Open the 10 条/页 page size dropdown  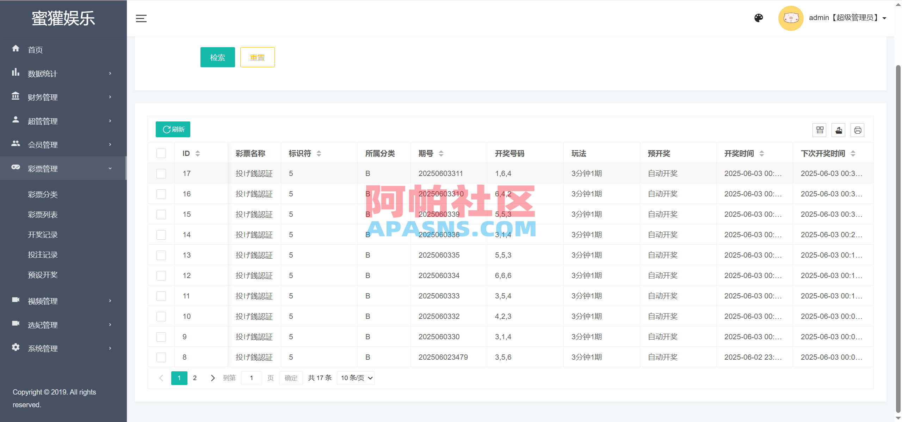[x=356, y=378]
